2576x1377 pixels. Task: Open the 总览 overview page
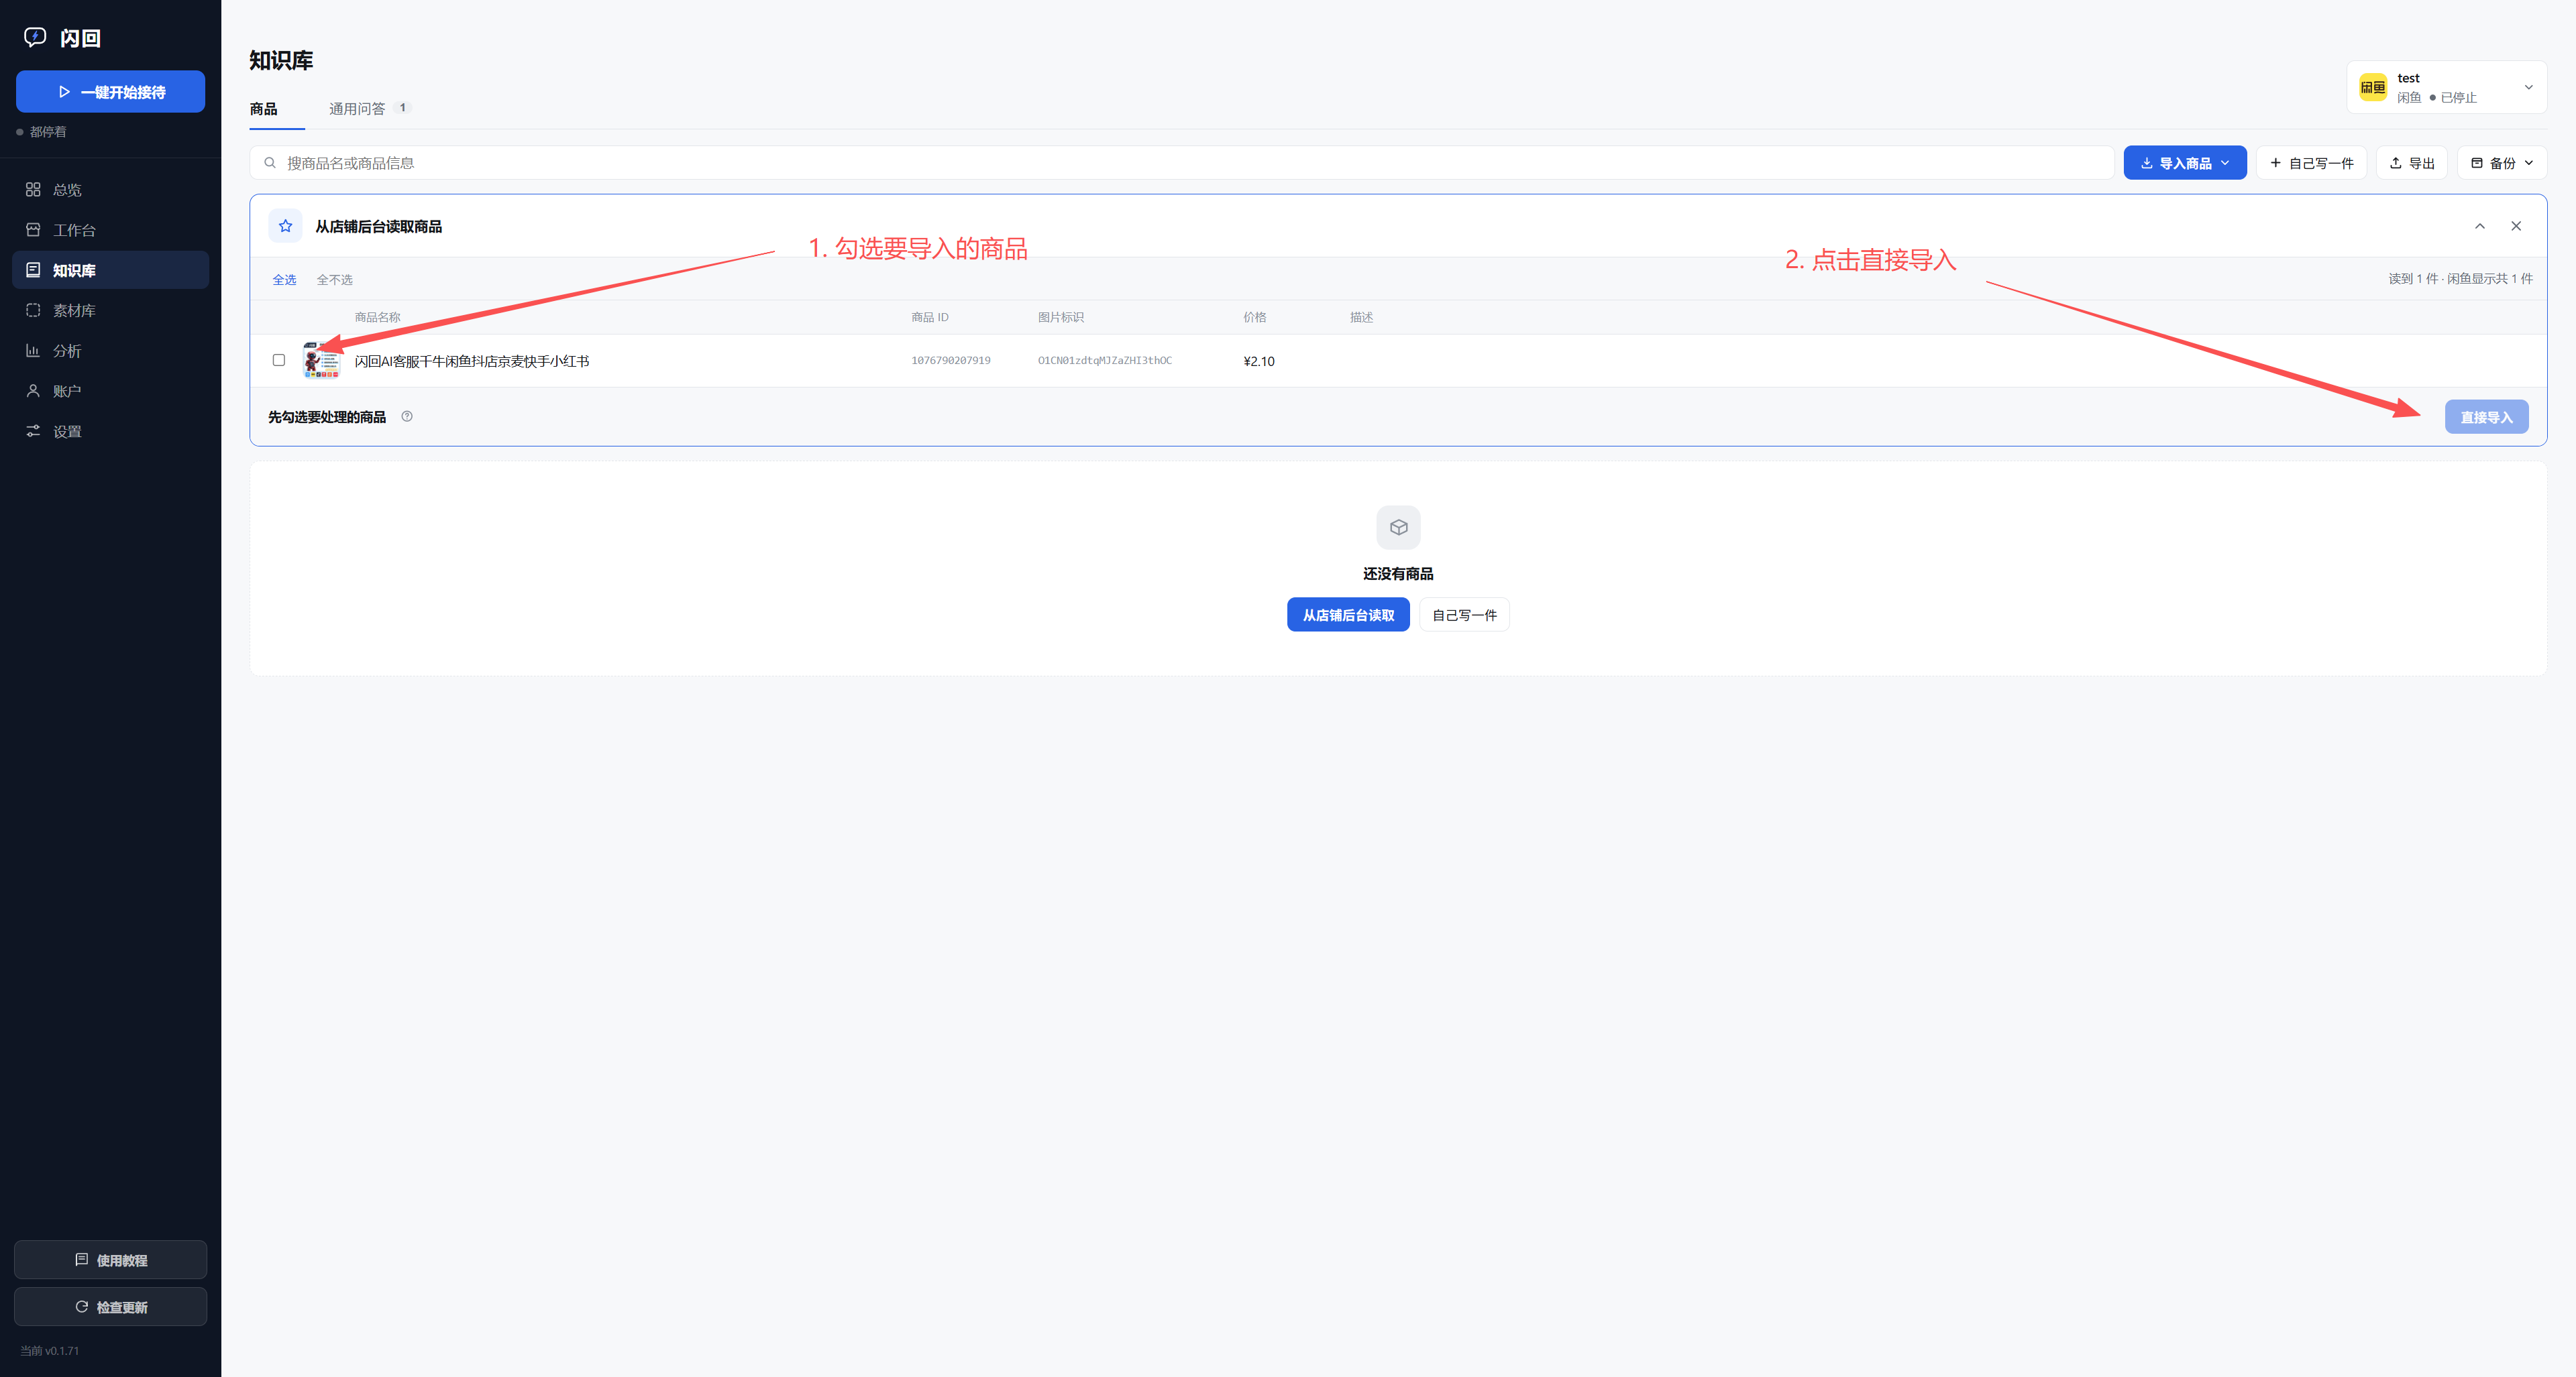click(111, 190)
